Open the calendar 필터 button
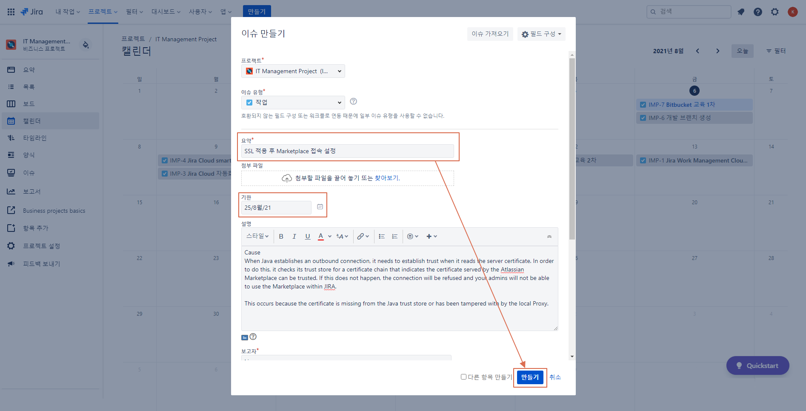 (x=776, y=51)
